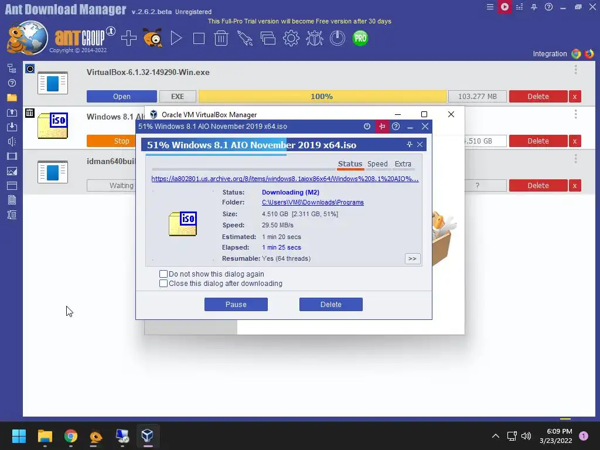Check Close this dialog after downloading

point(163,284)
